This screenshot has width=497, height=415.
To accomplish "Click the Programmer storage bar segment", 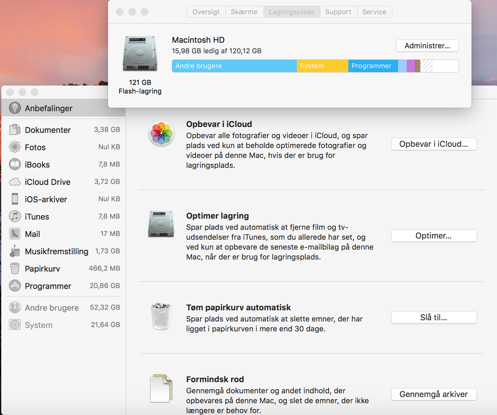I will (x=373, y=66).
